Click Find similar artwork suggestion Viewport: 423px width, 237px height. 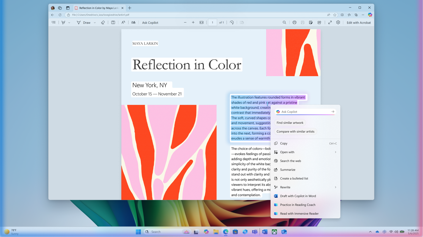[x=290, y=123]
